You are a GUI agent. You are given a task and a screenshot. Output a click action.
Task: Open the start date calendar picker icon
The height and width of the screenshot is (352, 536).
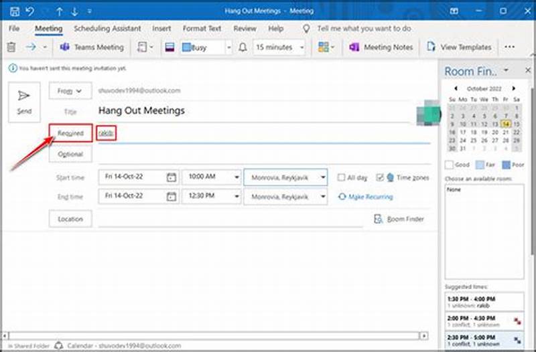pos(172,177)
